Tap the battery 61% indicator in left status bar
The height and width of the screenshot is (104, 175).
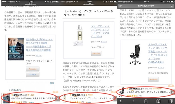(55, 2)
